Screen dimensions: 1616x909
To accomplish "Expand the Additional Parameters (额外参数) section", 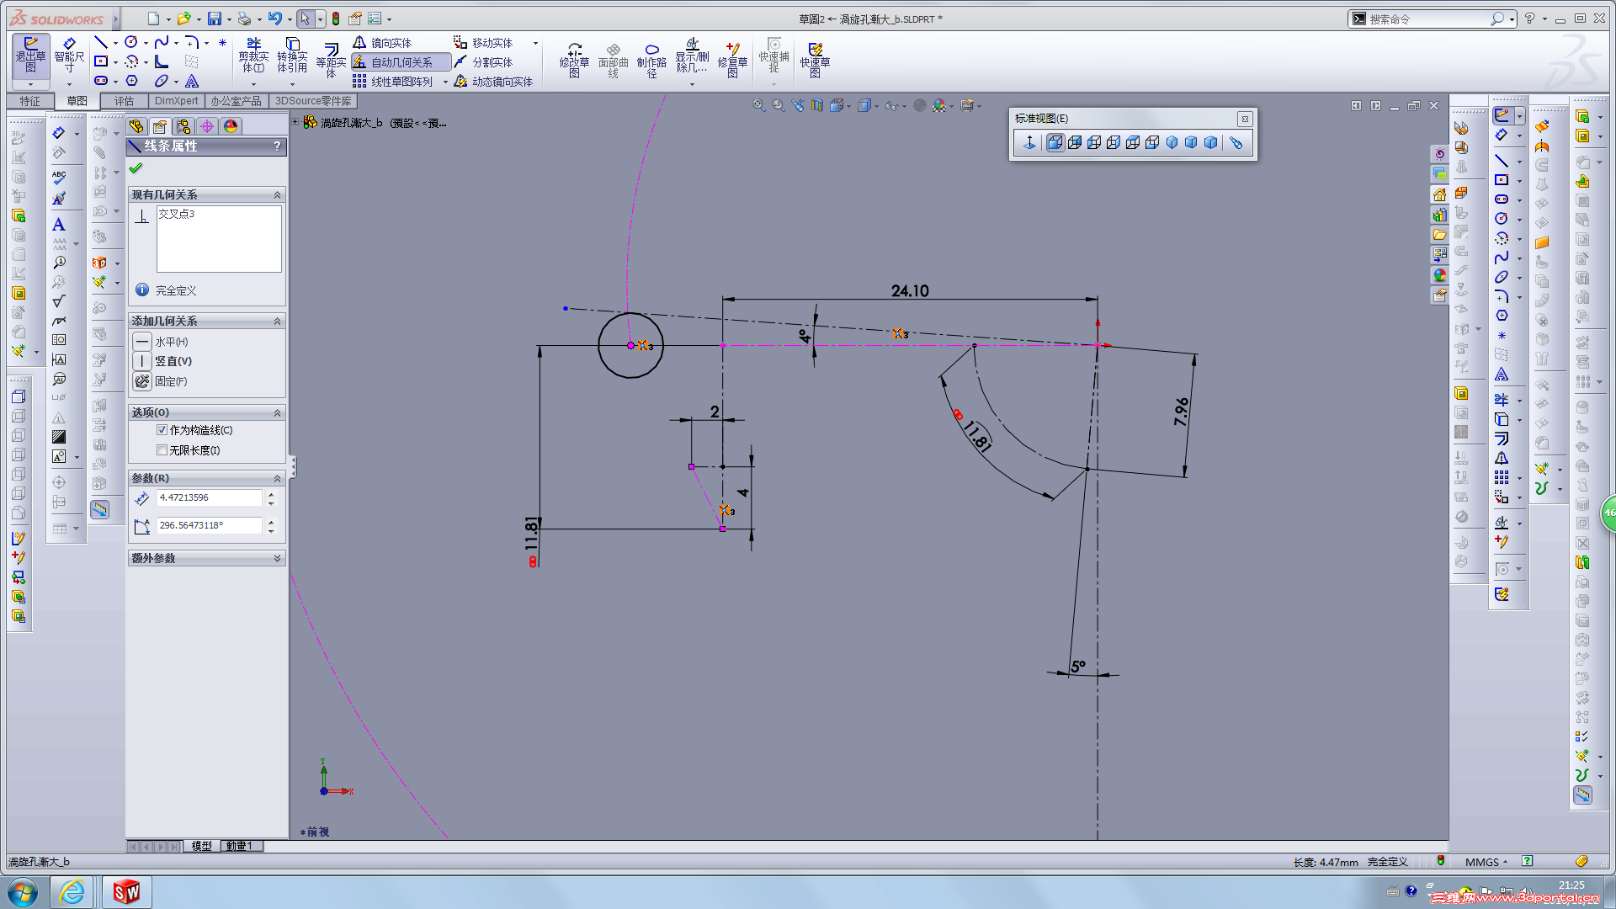I will pos(277,558).
